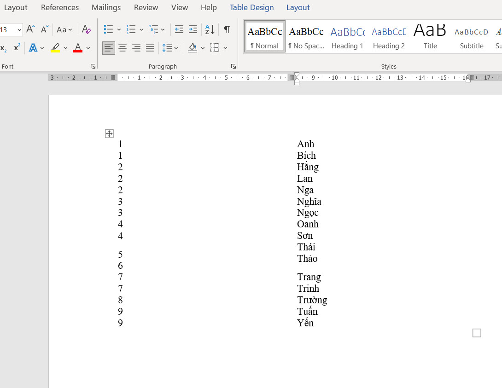Switch to the Review tab
Screen dimensions: 502x388
(x=146, y=7)
